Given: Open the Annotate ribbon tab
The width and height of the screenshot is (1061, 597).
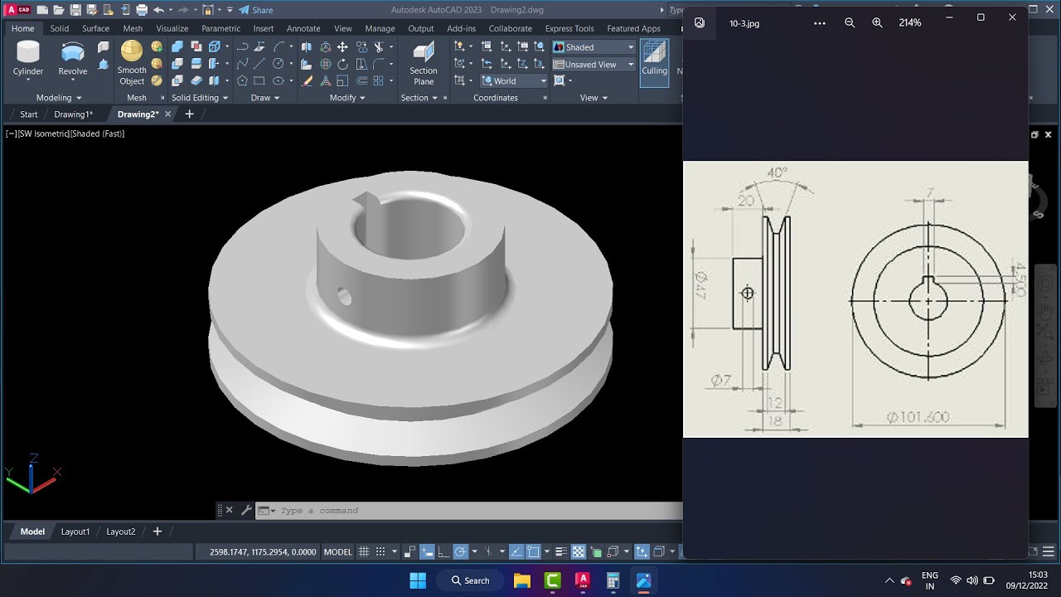Looking at the screenshot, I should pos(303,28).
